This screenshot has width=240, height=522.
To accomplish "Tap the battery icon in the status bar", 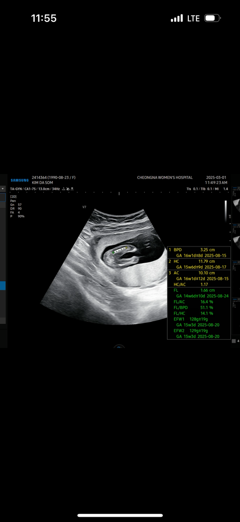I will [x=213, y=18].
